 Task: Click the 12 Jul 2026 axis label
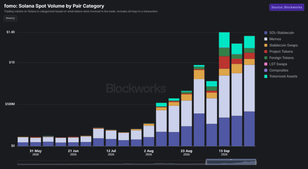pos(111,153)
